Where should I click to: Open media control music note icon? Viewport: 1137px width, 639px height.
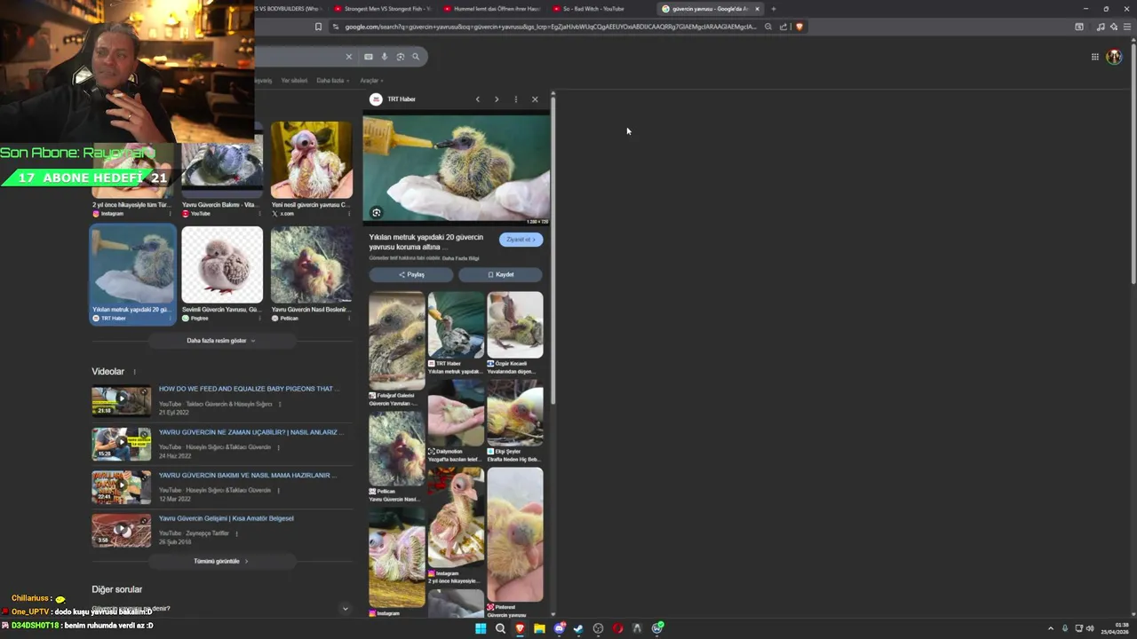coord(1101,27)
